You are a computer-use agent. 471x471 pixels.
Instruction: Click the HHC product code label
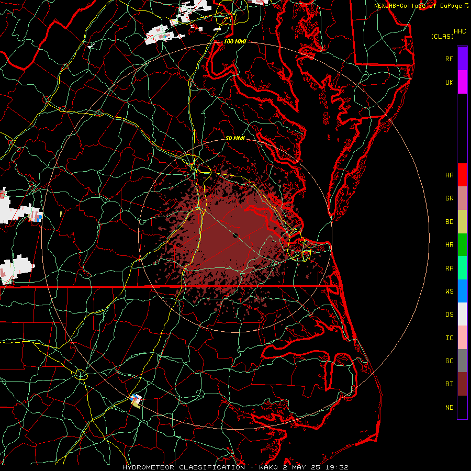point(459,31)
